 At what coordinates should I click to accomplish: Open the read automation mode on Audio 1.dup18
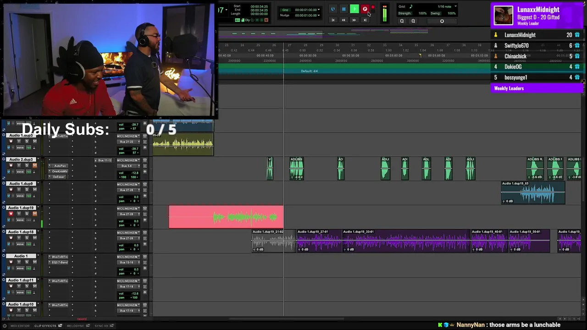(x=28, y=244)
